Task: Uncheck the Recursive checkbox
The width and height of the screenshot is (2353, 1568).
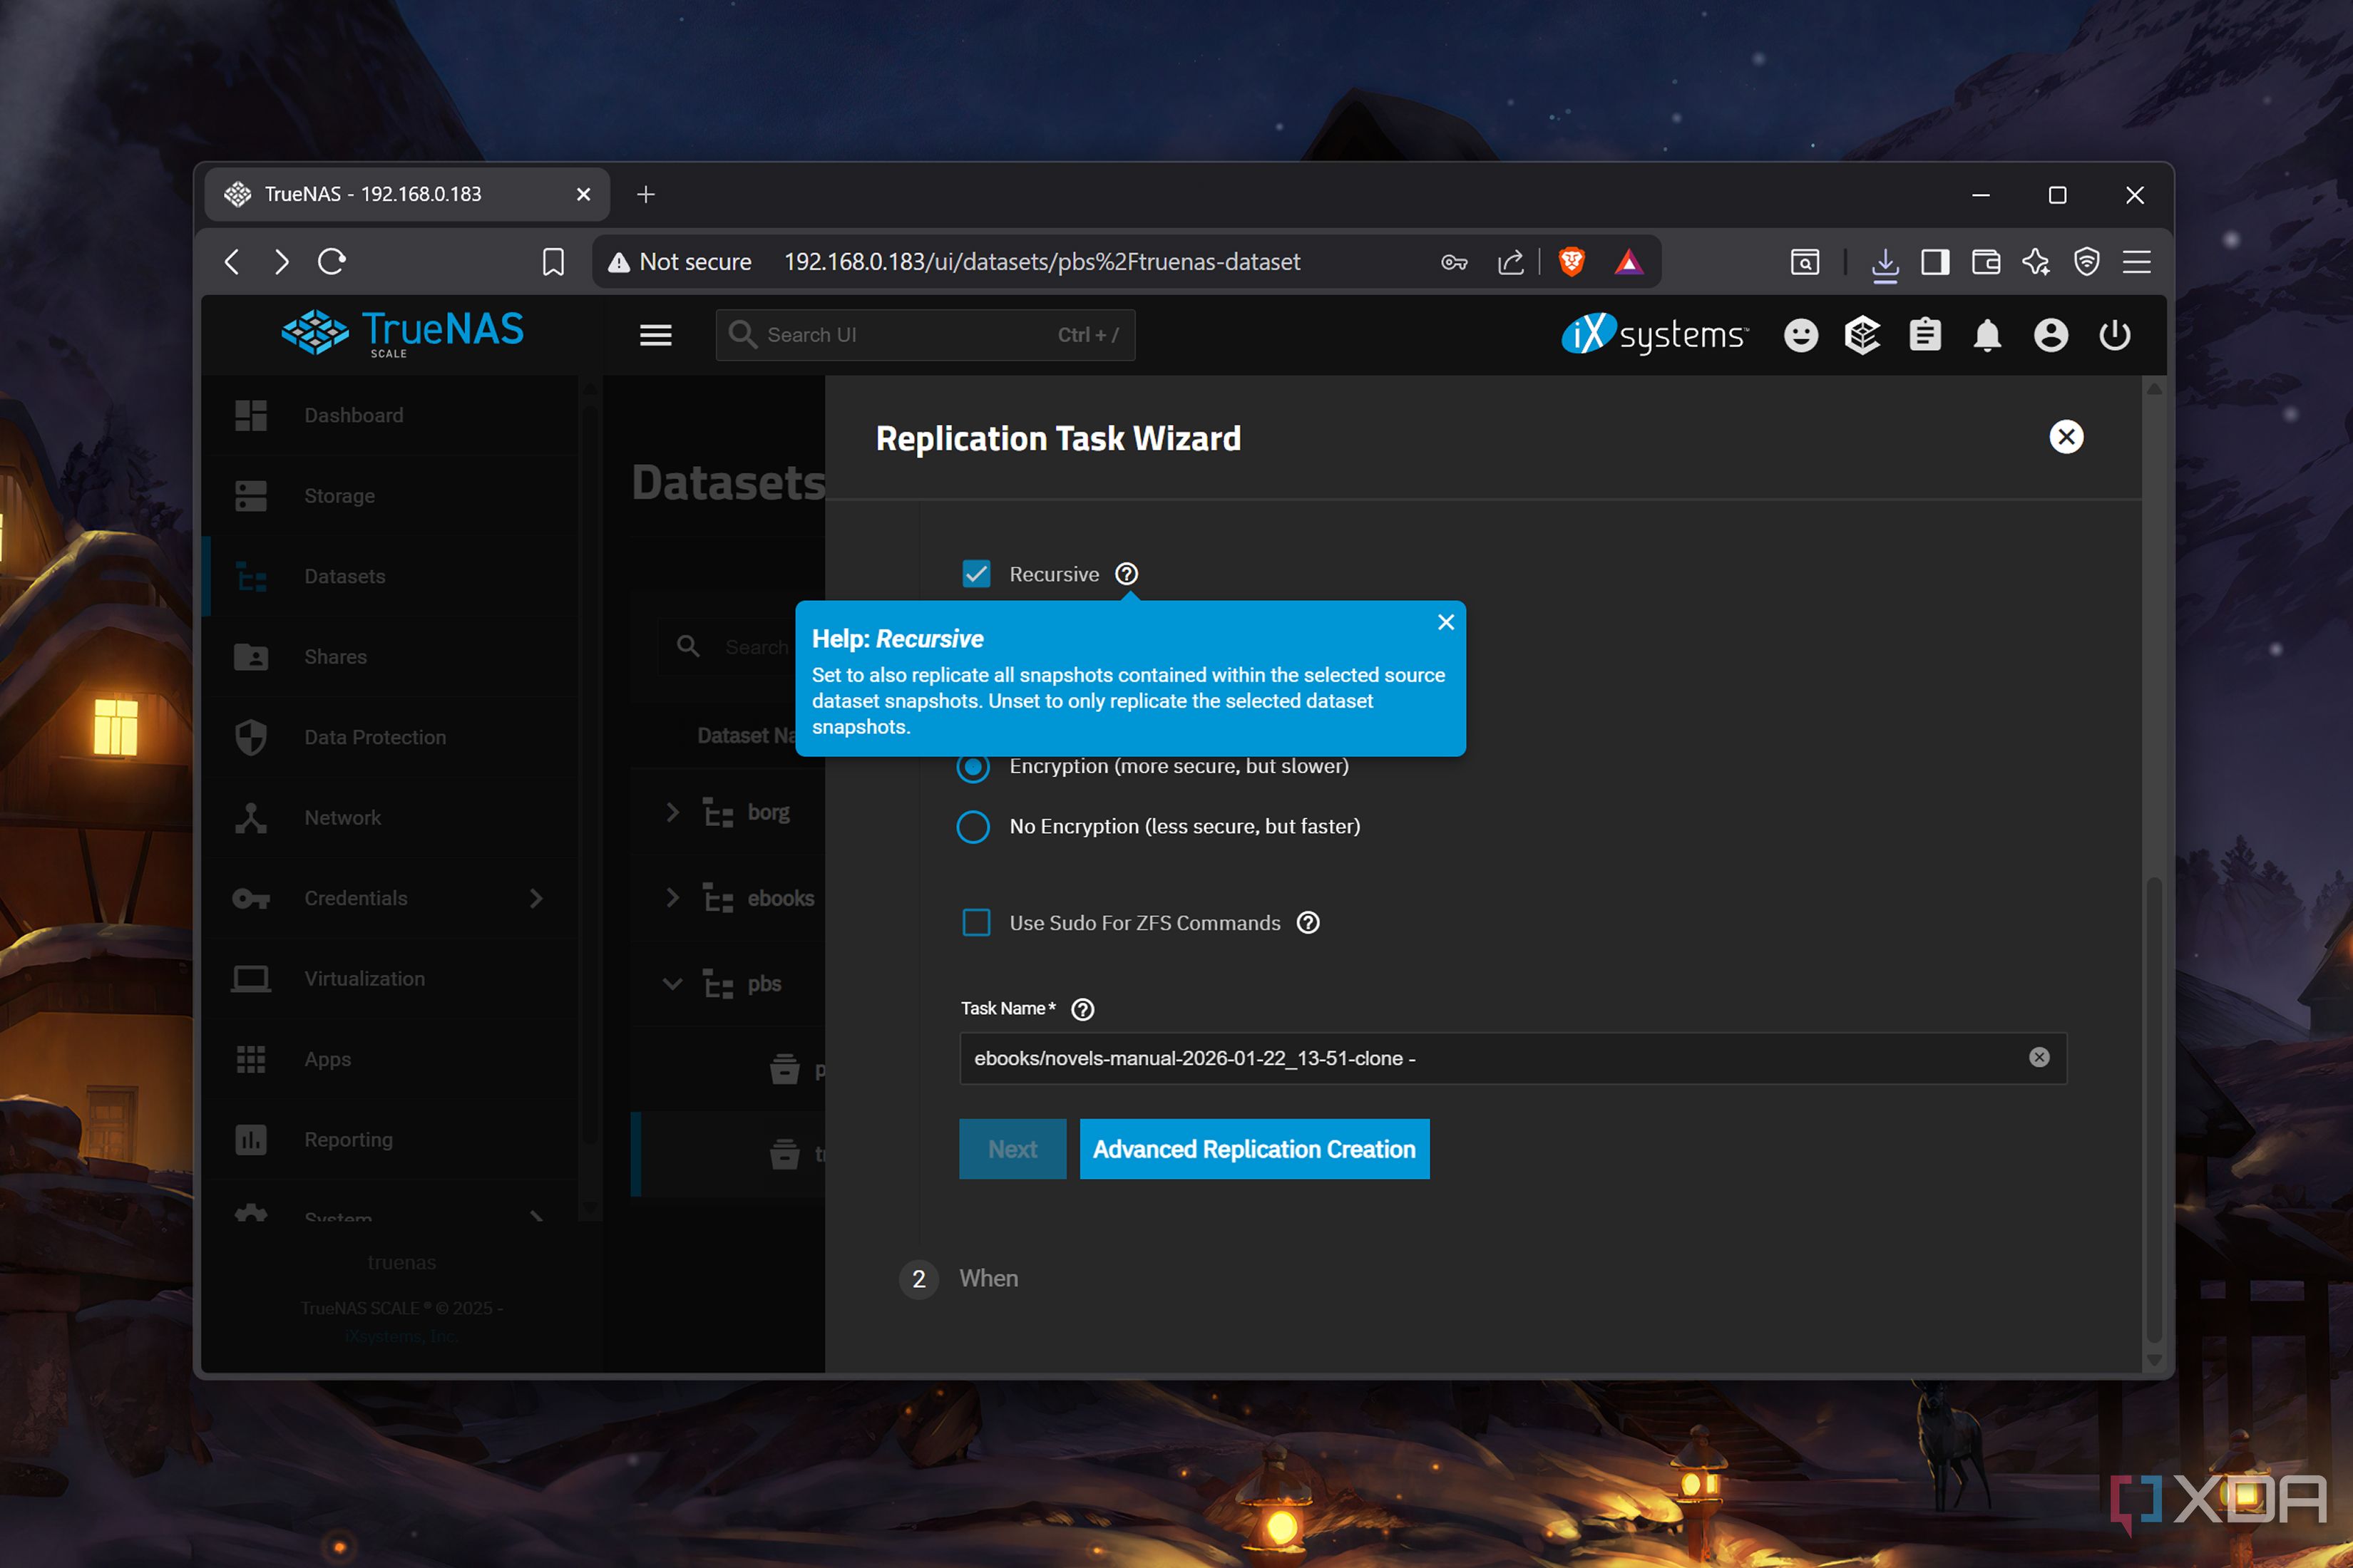Action: 975,574
